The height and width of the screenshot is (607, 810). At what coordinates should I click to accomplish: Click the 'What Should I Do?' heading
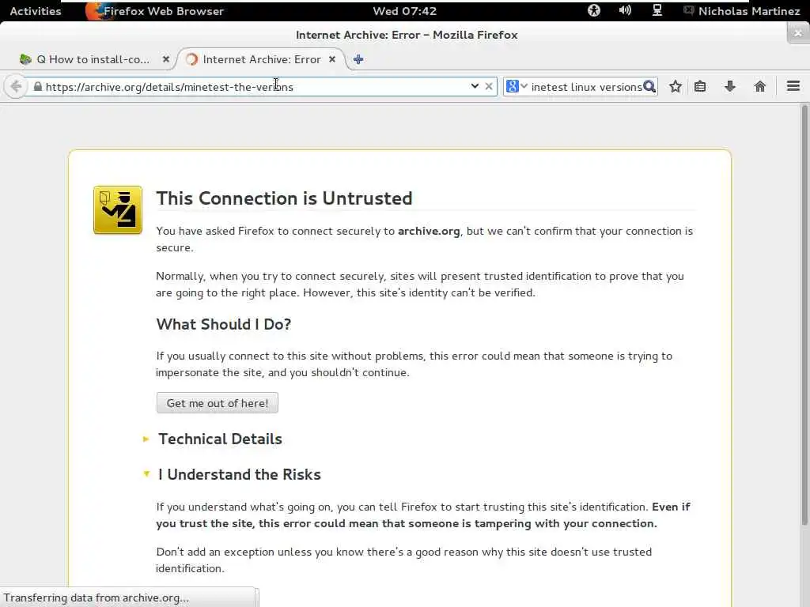[x=224, y=324]
